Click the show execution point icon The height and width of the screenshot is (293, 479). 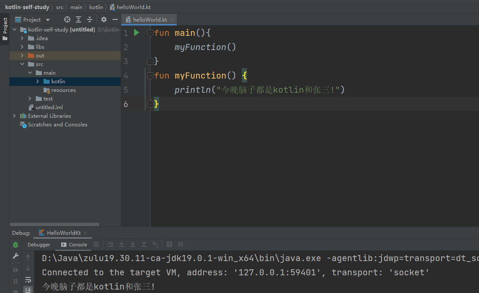coord(96,244)
